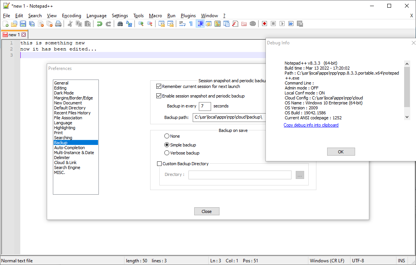Click the backup interval seconds field
Viewport: 416px width, 265px height.
click(x=205, y=106)
